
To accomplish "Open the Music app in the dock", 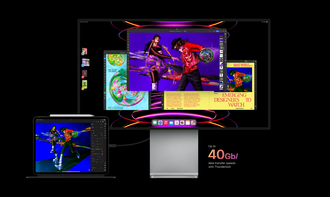I will click(x=166, y=123).
